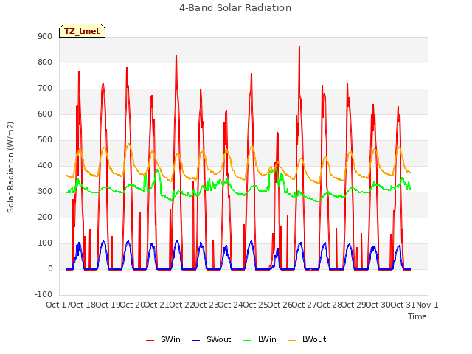Image resolution: width=472 pixels, height=354 pixels.
Task: Click the 900 y-axis tick label
Action: (x=45, y=36)
